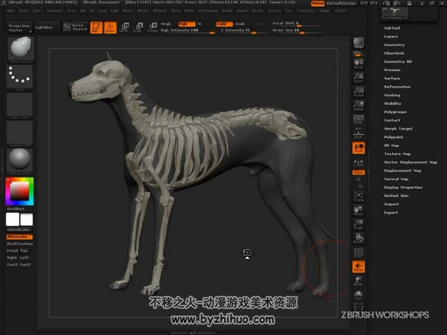Viewport: 447px width, 335px height.
Task: Click the Move view icon in right shelf
Action: pyautogui.click(x=358, y=210)
